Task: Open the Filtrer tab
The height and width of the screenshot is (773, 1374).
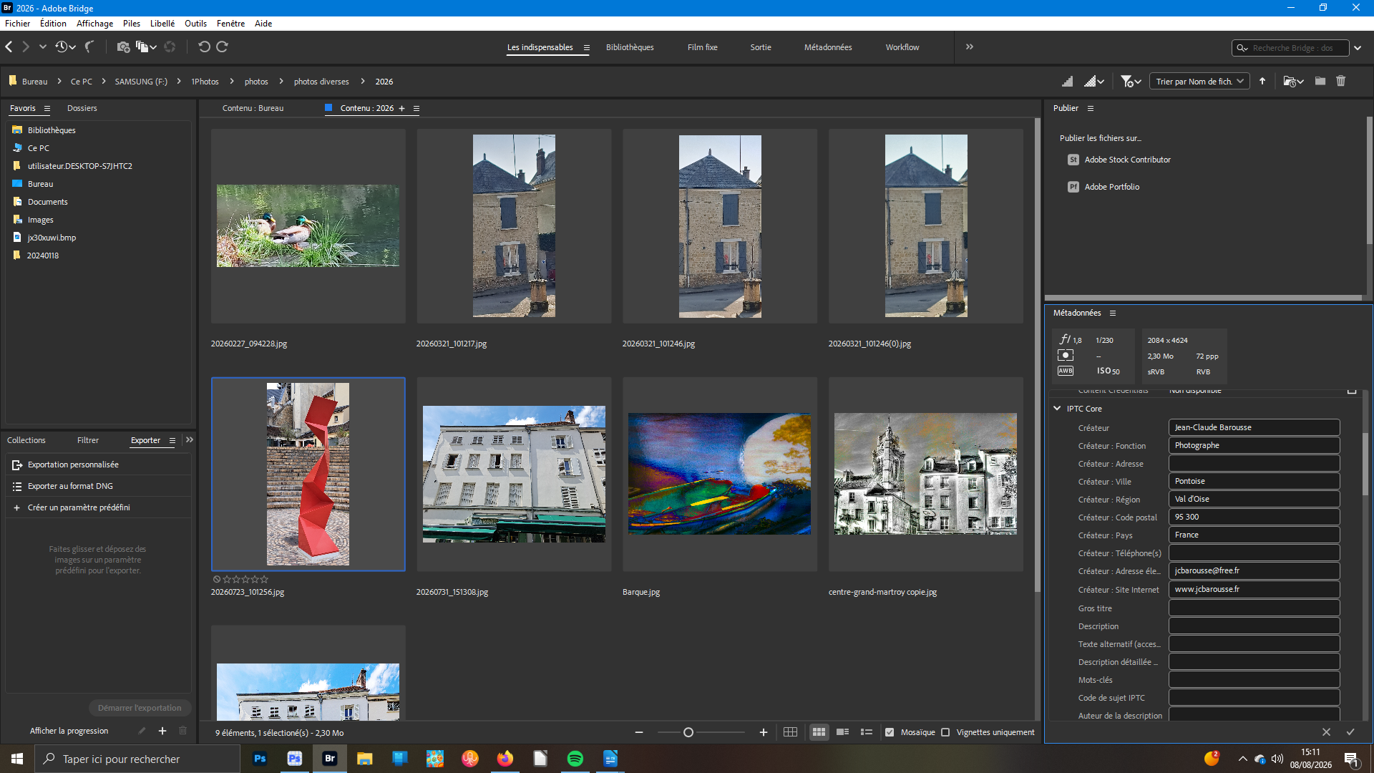Action: coord(88,441)
